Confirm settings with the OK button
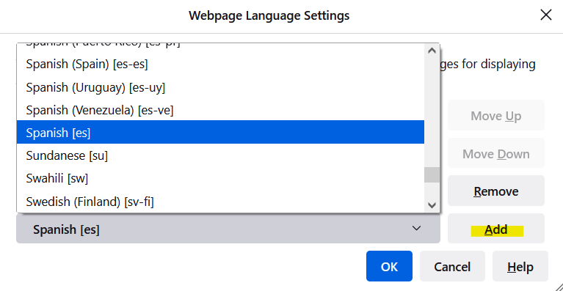 click(x=389, y=266)
